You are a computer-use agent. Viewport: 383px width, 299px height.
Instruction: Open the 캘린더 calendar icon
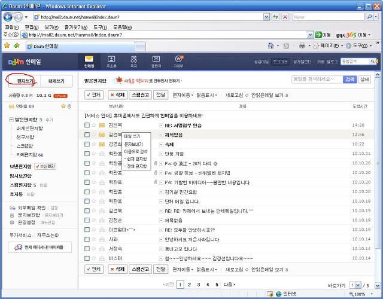(x=156, y=61)
